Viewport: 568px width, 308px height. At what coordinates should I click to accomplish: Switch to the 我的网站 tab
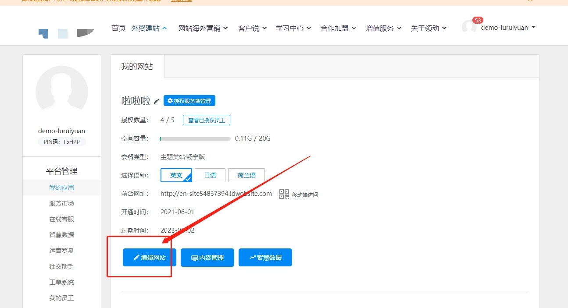137,67
